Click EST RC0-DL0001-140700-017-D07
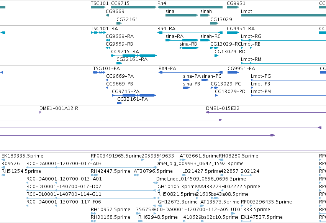The height and width of the screenshot is (223, 326). click(91, 190)
